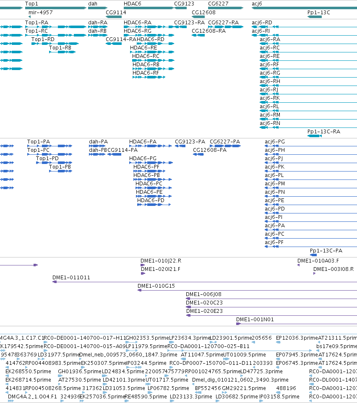Click the Pp1-13C gene label
This screenshot has height=403, width=357.
(319, 12)
